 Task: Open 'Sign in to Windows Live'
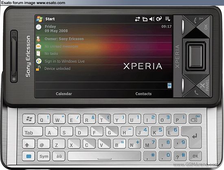(65, 61)
